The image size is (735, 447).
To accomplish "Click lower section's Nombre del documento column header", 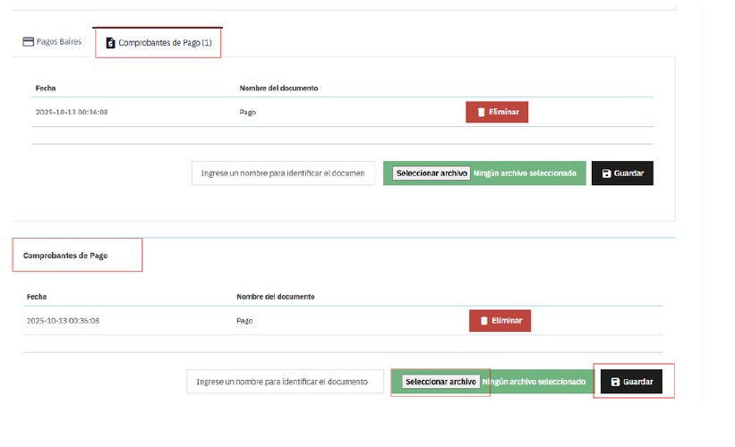I will (x=275, y=297).
